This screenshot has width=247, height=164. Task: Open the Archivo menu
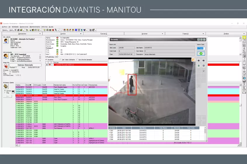(x=5, y=27)
